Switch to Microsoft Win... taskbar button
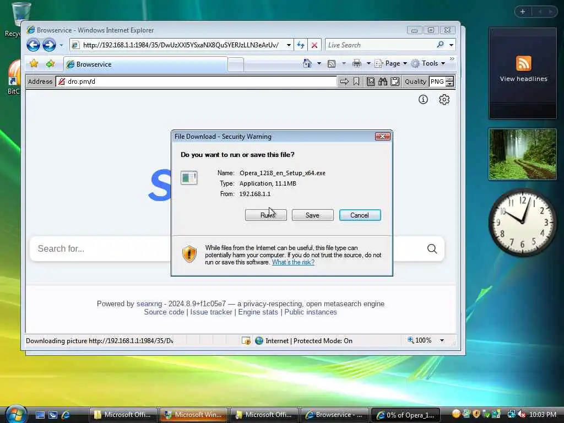Screen dimensions: 564x423 click(x=193, y=415)
